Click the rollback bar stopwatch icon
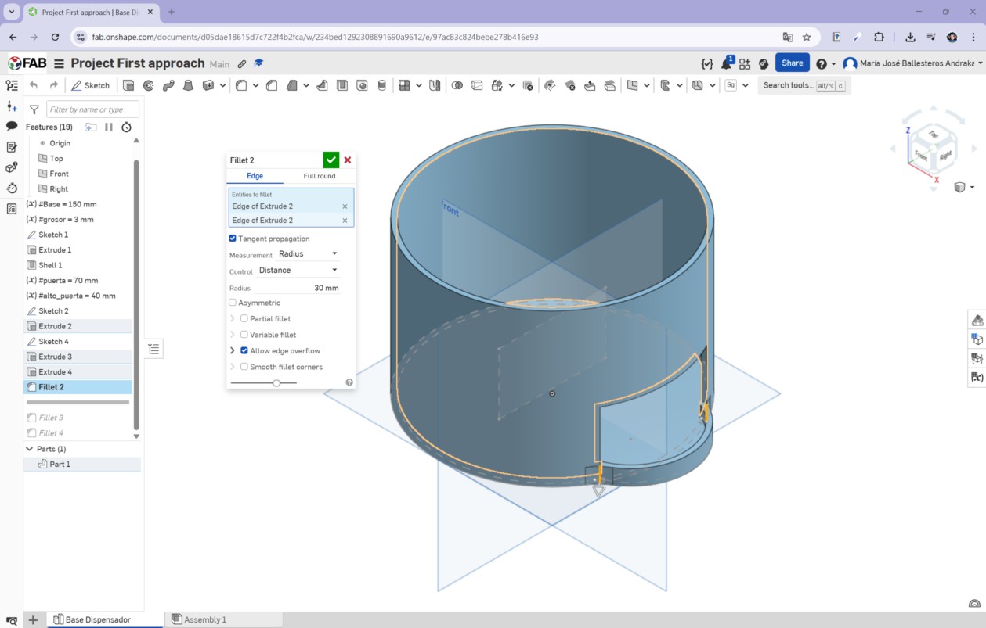Viewport: 986px width, 628px height. pos(126,127)
